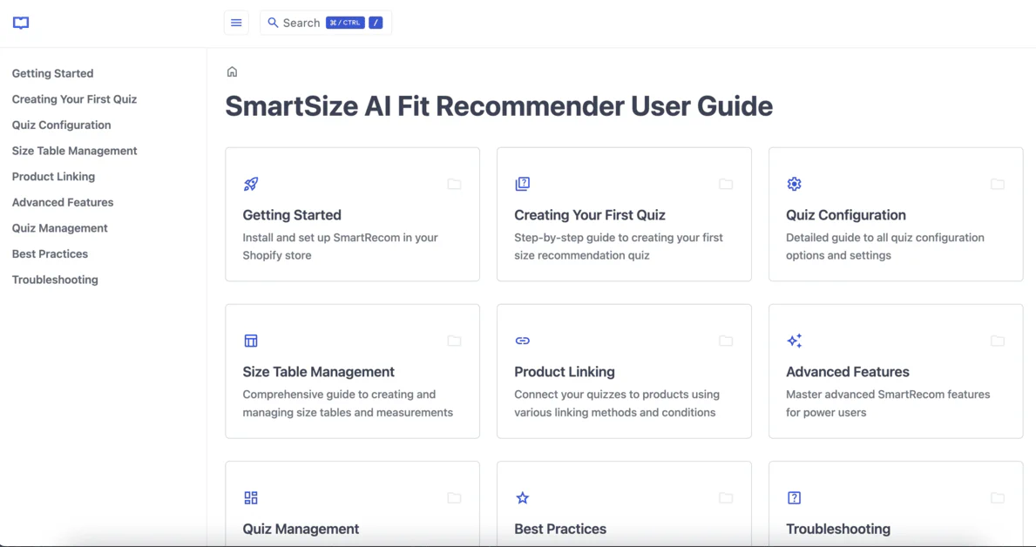The height and width of the screenshot is (547, 1036).
Task: Open Best Practices in the sidebar
Action: pos(51,253)
